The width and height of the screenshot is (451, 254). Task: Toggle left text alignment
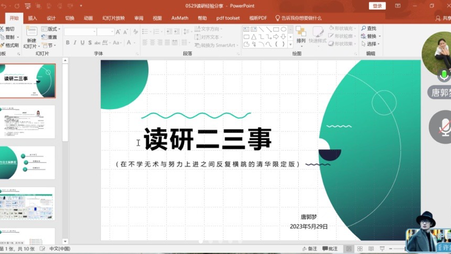pyautogui.click(x=145, y=43)
